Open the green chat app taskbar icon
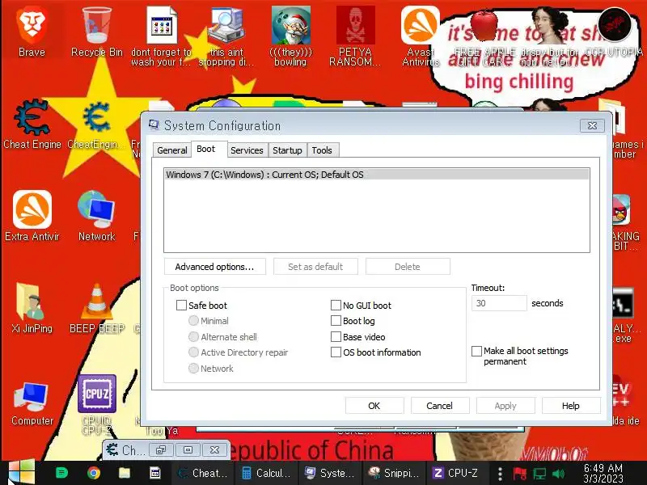Screen dimensions: 647x485 point(61,473)
